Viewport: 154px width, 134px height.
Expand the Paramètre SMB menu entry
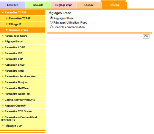(23, 71)
